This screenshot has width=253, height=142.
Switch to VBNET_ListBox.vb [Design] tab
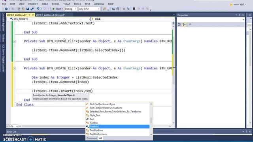(50, 15)
